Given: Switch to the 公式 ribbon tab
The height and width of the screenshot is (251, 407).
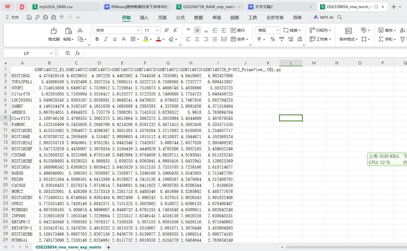Looking at the screenshot, I should click(x=180, y=17).
